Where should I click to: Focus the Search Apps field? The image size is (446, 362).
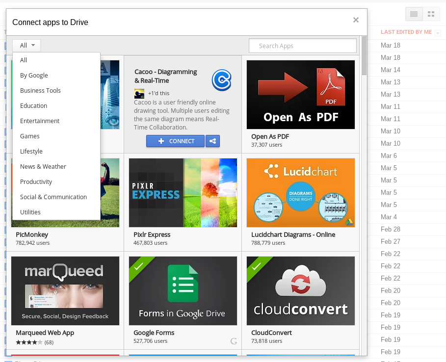(303, 46)
